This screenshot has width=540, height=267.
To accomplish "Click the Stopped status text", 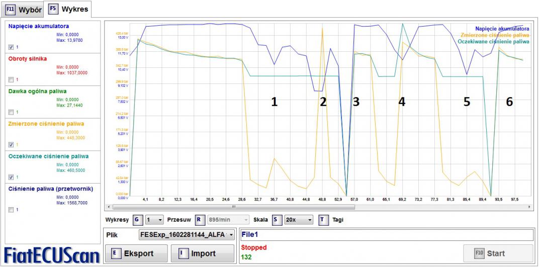I will coord(254,248).
